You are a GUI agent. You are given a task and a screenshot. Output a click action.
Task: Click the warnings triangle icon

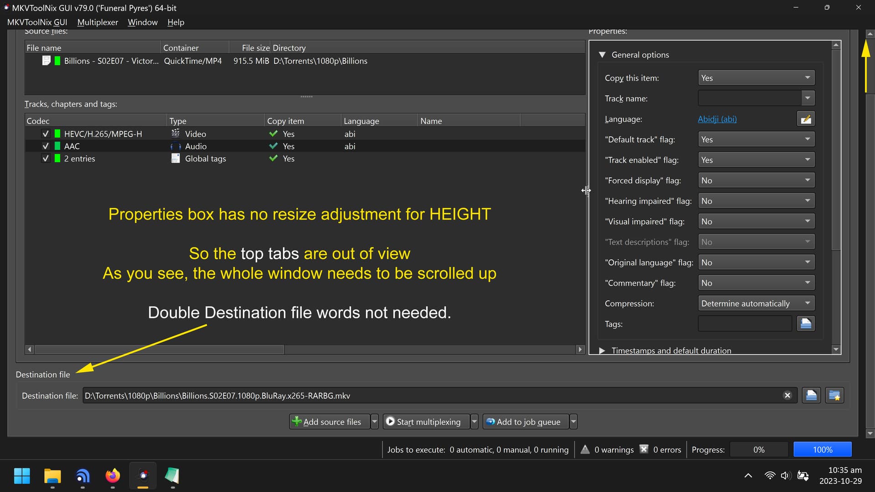click(585, 449)
